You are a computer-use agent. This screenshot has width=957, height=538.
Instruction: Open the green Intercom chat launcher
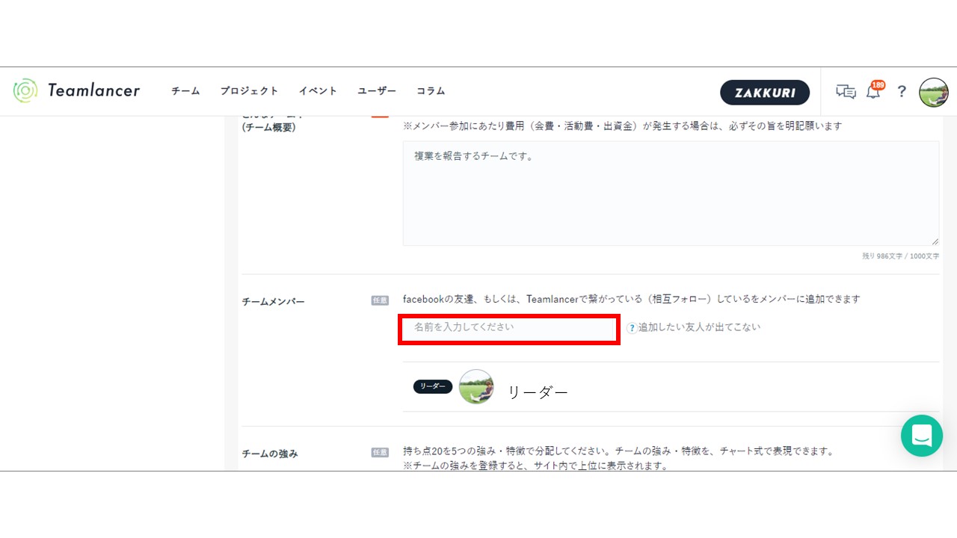[921, 436]
